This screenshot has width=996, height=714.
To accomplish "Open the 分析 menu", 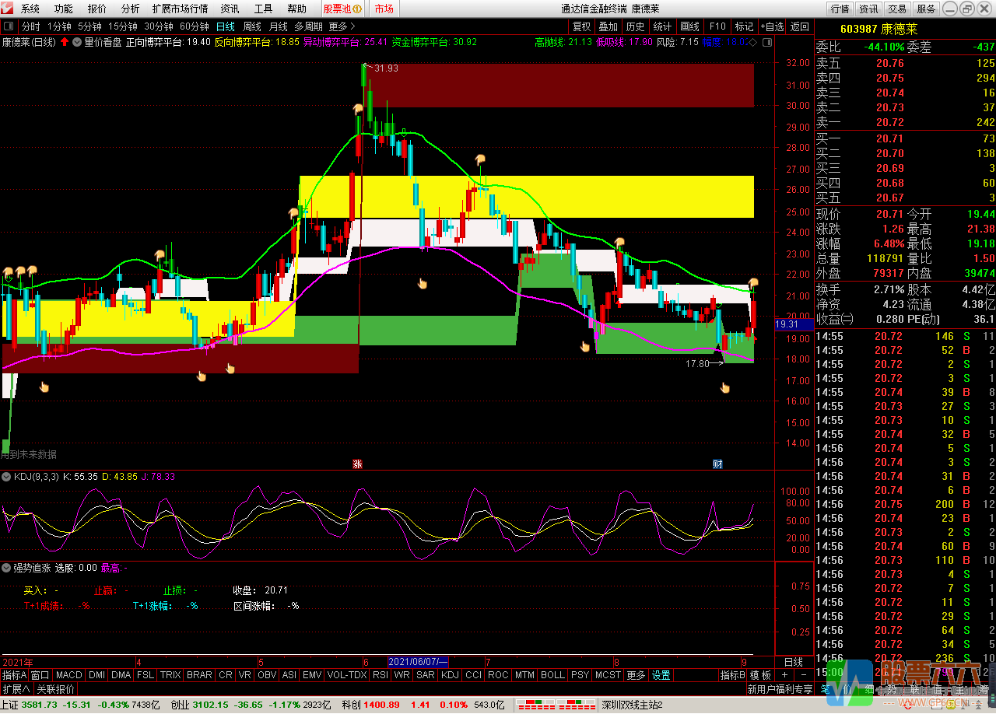I will coord(131,9).
